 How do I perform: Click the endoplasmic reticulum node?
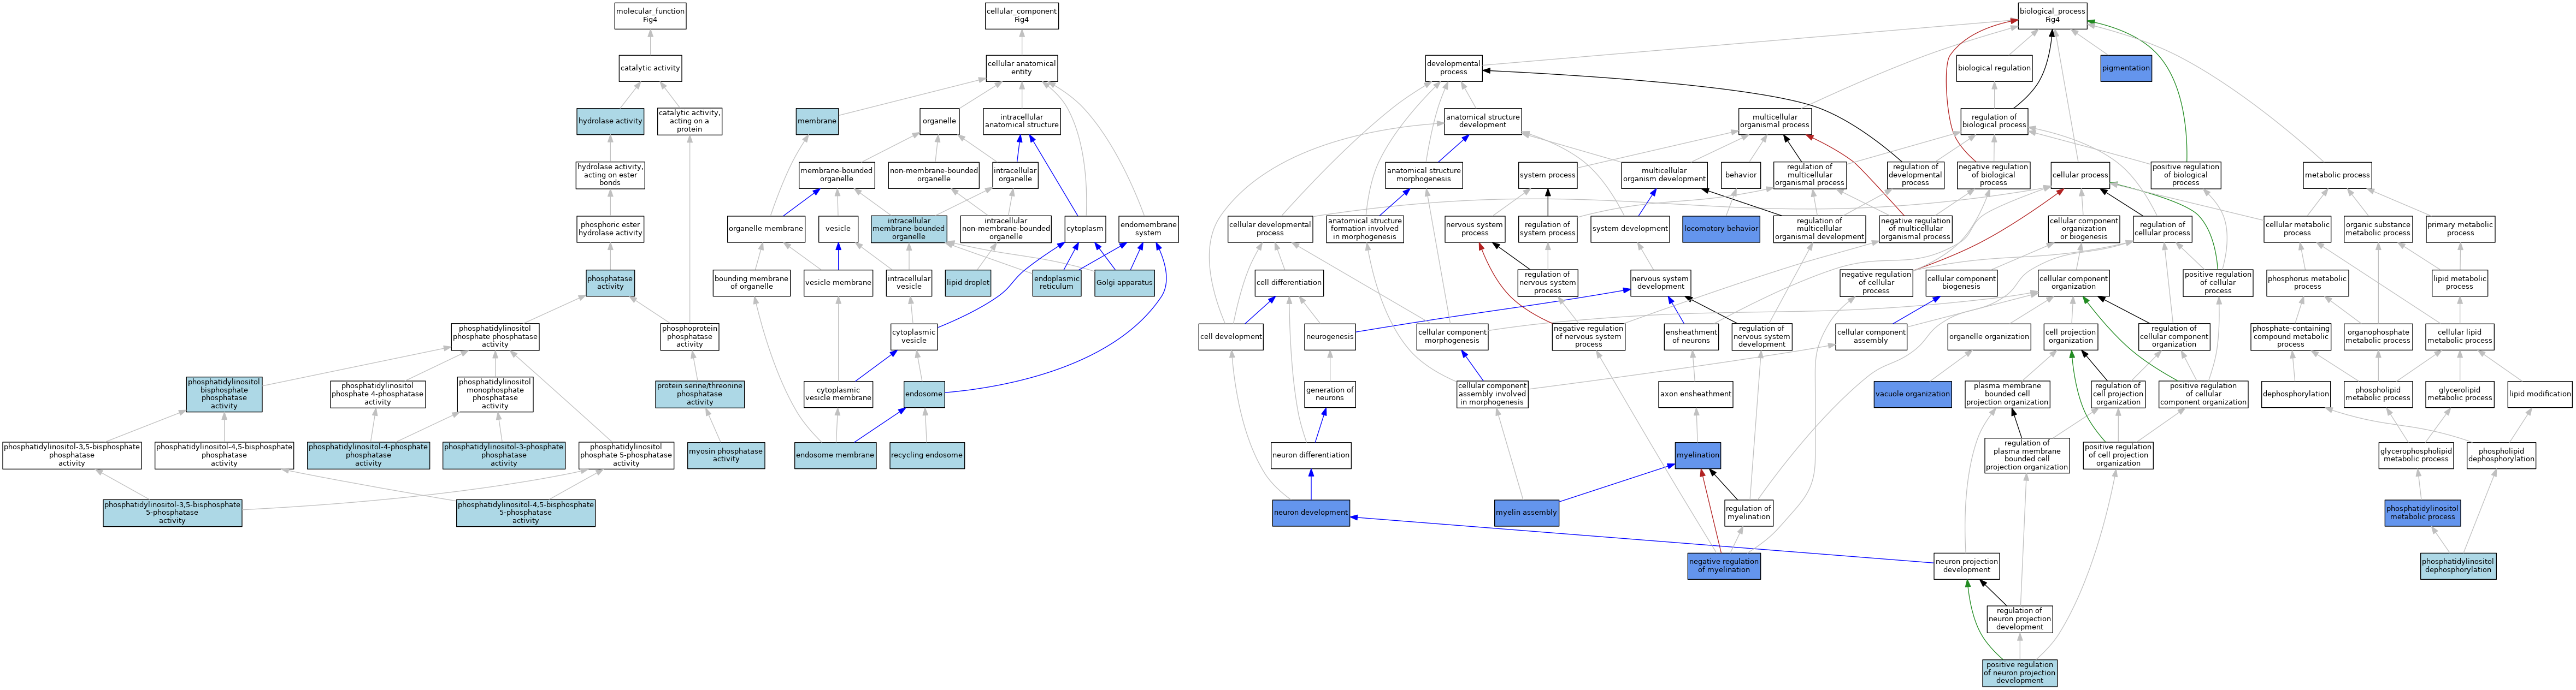(1057, 283)
